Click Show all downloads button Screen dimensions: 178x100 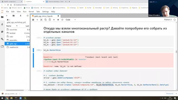click(x=170, y=94)
